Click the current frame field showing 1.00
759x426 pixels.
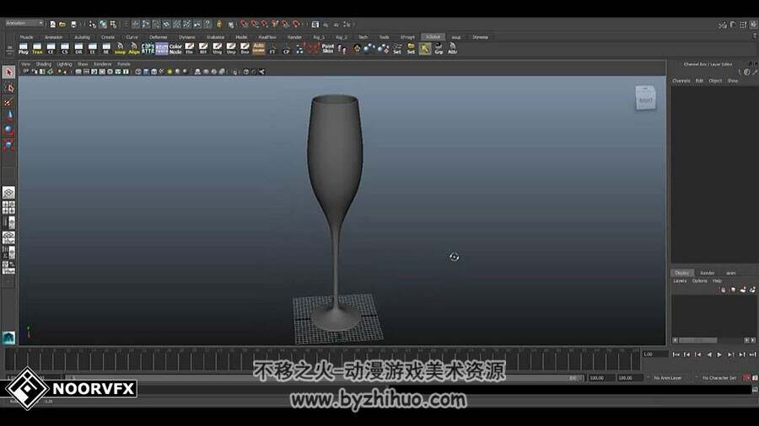click(x=654, y=354)
